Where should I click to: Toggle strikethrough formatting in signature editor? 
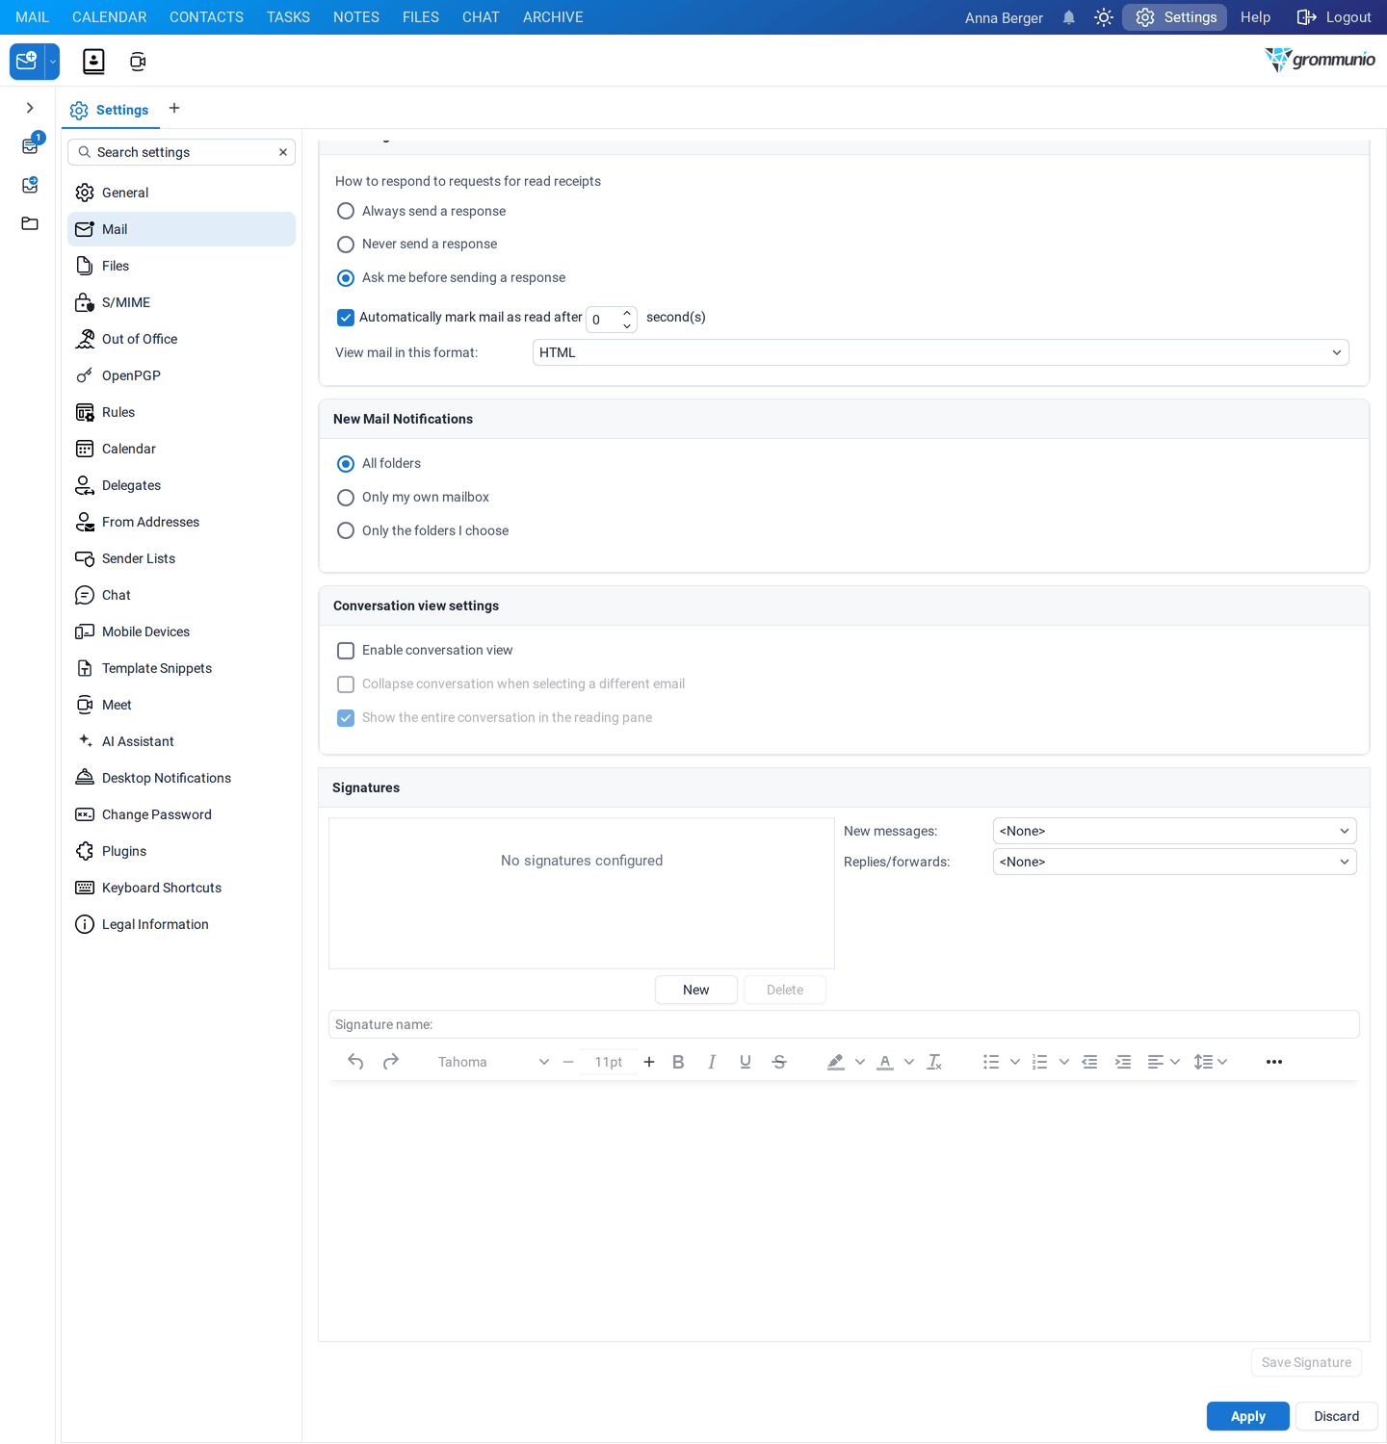pyautogui.click(x=779, y=1062)
